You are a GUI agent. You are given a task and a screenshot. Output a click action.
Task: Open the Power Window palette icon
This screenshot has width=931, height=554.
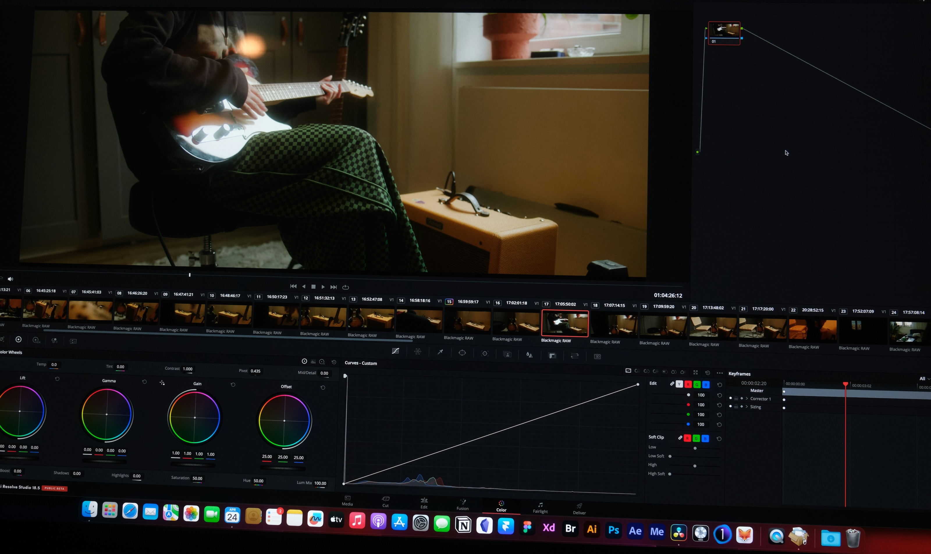point(462,353)
